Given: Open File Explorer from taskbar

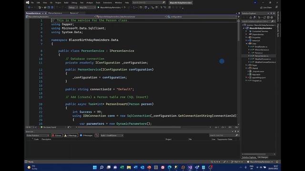Looking at the screenshot, I should click(129, 167).
